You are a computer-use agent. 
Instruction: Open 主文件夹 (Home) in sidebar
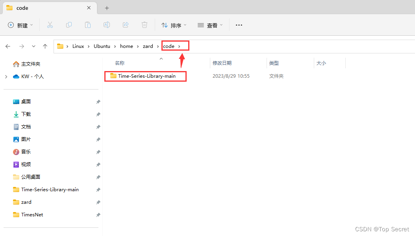pos(26,64)
